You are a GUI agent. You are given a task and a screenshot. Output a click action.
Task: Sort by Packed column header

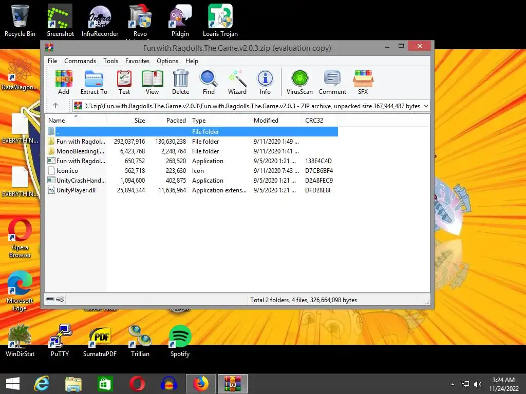(x=168, y=120)
